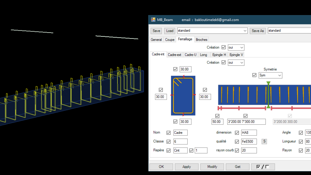
Task: Click the MB_Beam icon in the title bar
Action: click(x=153, y=19)
